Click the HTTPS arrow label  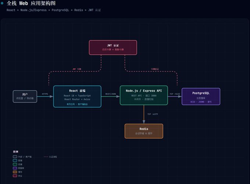coord(45,94)
